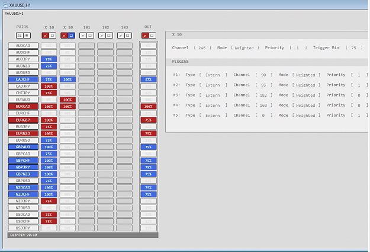Click the square icon under column 182
Viewport: 370px width, 252px height.
tap(109, 36)
